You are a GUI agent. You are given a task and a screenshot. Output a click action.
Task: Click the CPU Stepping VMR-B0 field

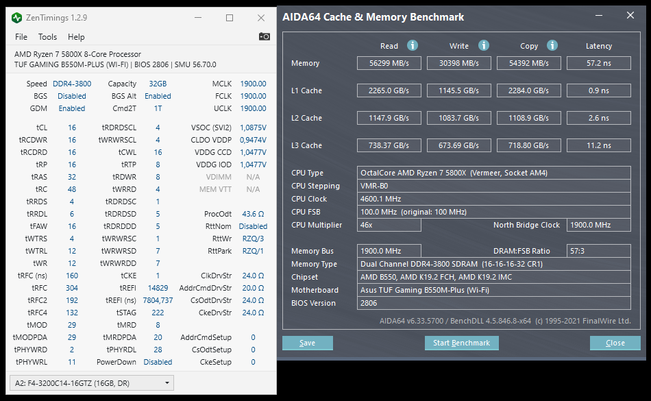[x=493, y=186]
